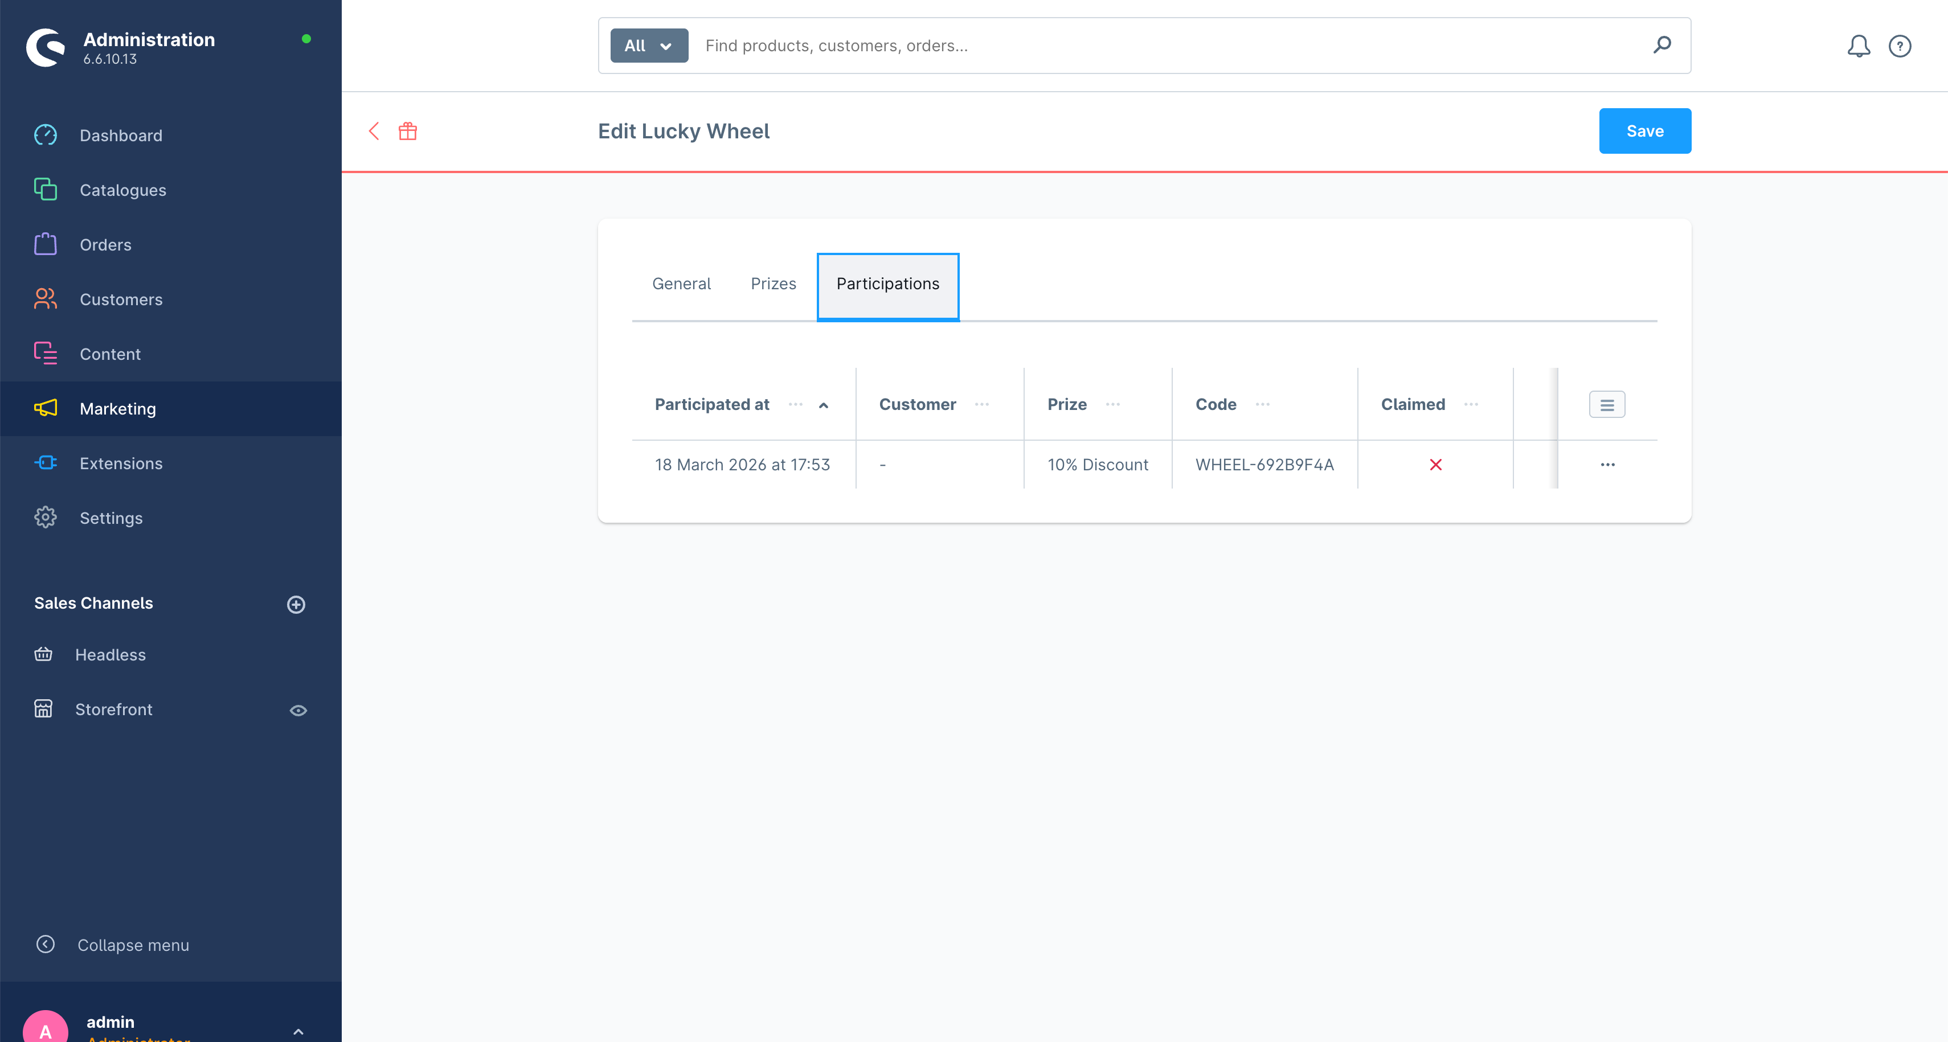The height and width of the screenshot is (1042, 1948).
Task: Switch to the General tab
Action: [x=681, y=284]
